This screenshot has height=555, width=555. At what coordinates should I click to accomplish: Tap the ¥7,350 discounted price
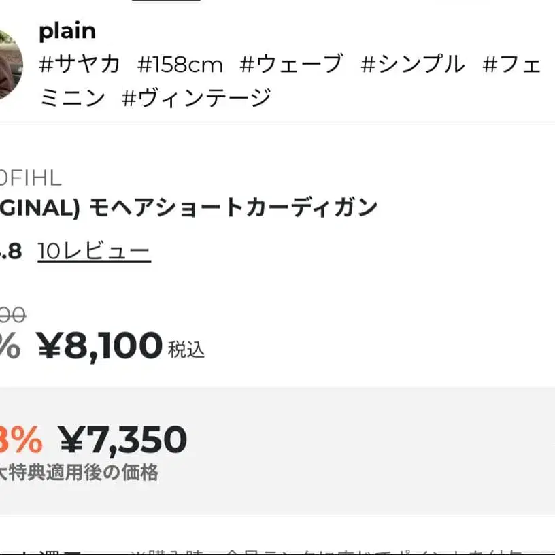pyautogui.click(x=122, y=439)
